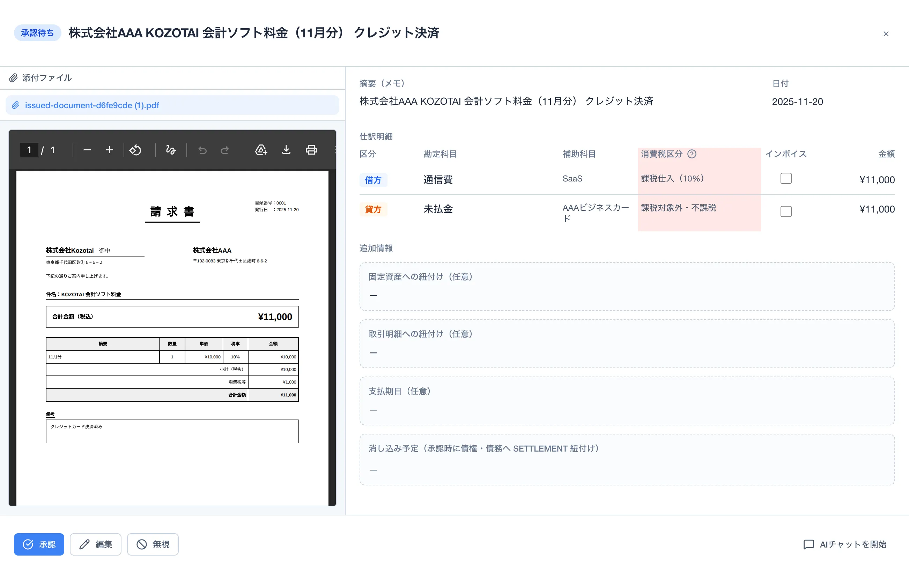The width and height of the screenshot is (909, 573).
Task: Click the consumption tax category help icon
Action: pyautogui.click(x=692, y=154)
